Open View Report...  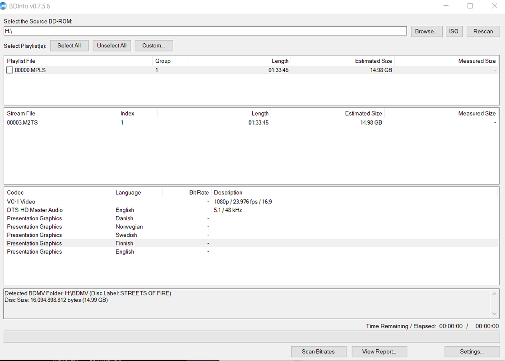coord(380,352)
